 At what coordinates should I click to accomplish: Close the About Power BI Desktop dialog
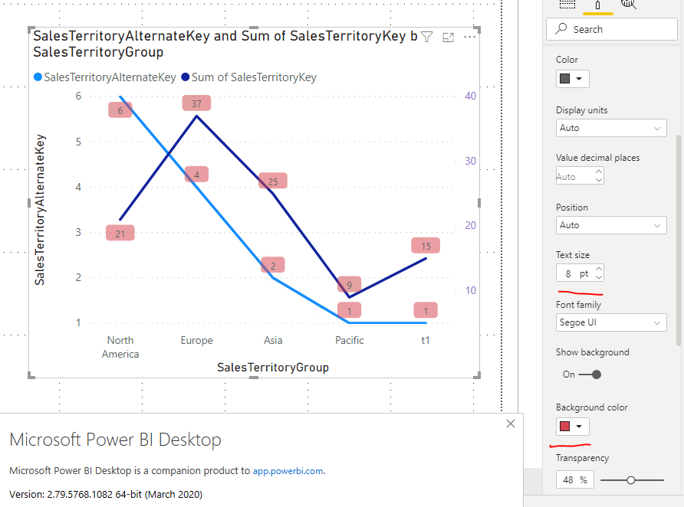[511, 424]
